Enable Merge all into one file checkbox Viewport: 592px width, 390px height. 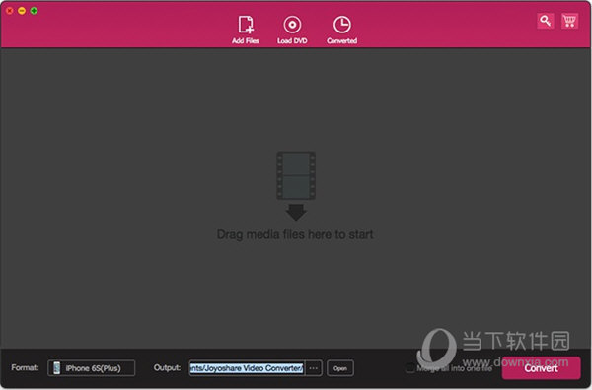point(409,368)
